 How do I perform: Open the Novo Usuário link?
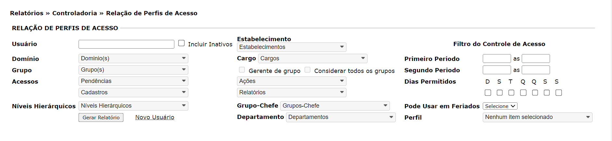click(x=155, y=117)
